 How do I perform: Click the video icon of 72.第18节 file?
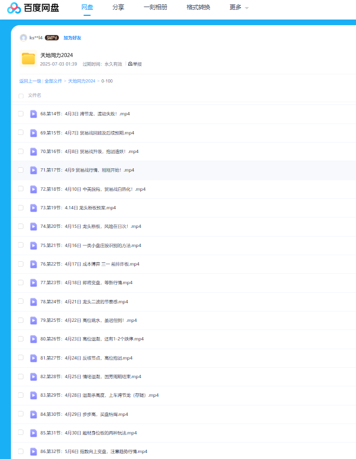33,189
